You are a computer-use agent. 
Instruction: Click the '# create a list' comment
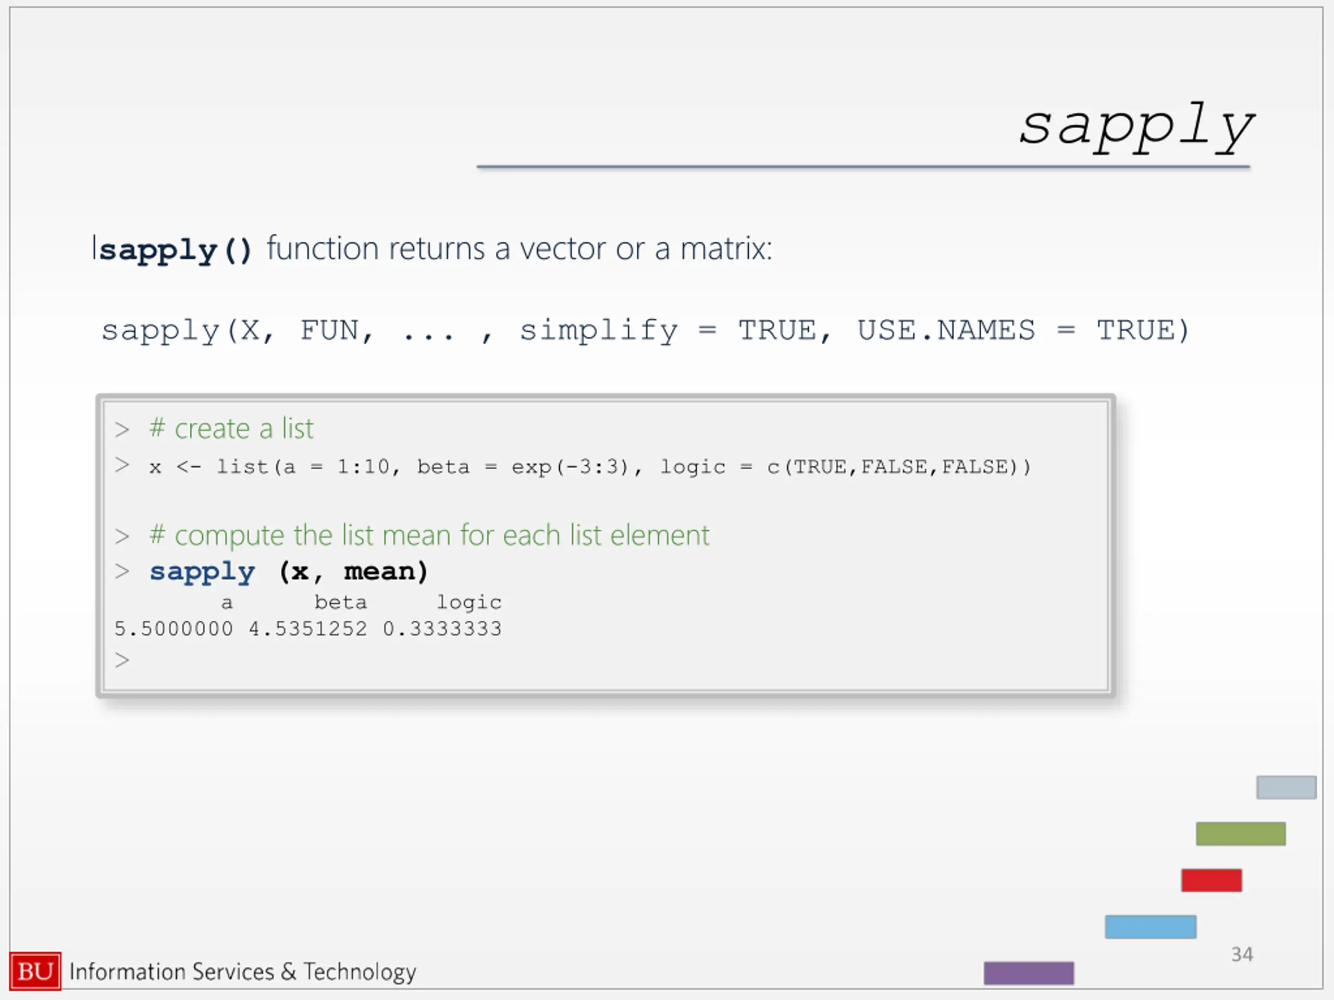(x=231, y=429)
